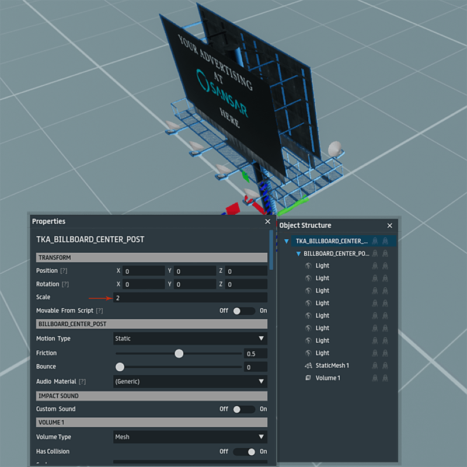Image resolution: width=467 pixels, height=467 pixels.
Task: Click rightmost lock icon on Volume 1 row
Action: coord(385,378)
